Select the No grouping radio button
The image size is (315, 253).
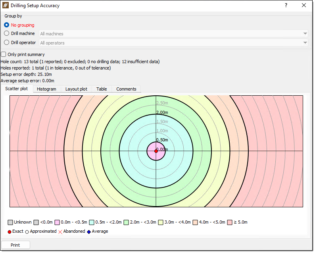coord(6,25)
